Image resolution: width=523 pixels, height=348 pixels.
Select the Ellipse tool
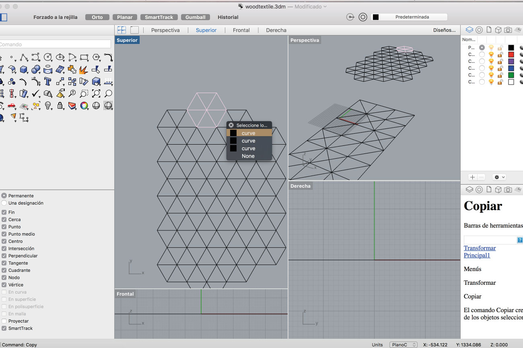[60, 57]
